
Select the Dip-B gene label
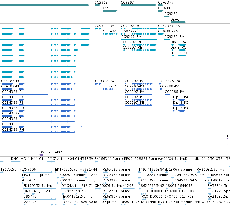(175, 19)
